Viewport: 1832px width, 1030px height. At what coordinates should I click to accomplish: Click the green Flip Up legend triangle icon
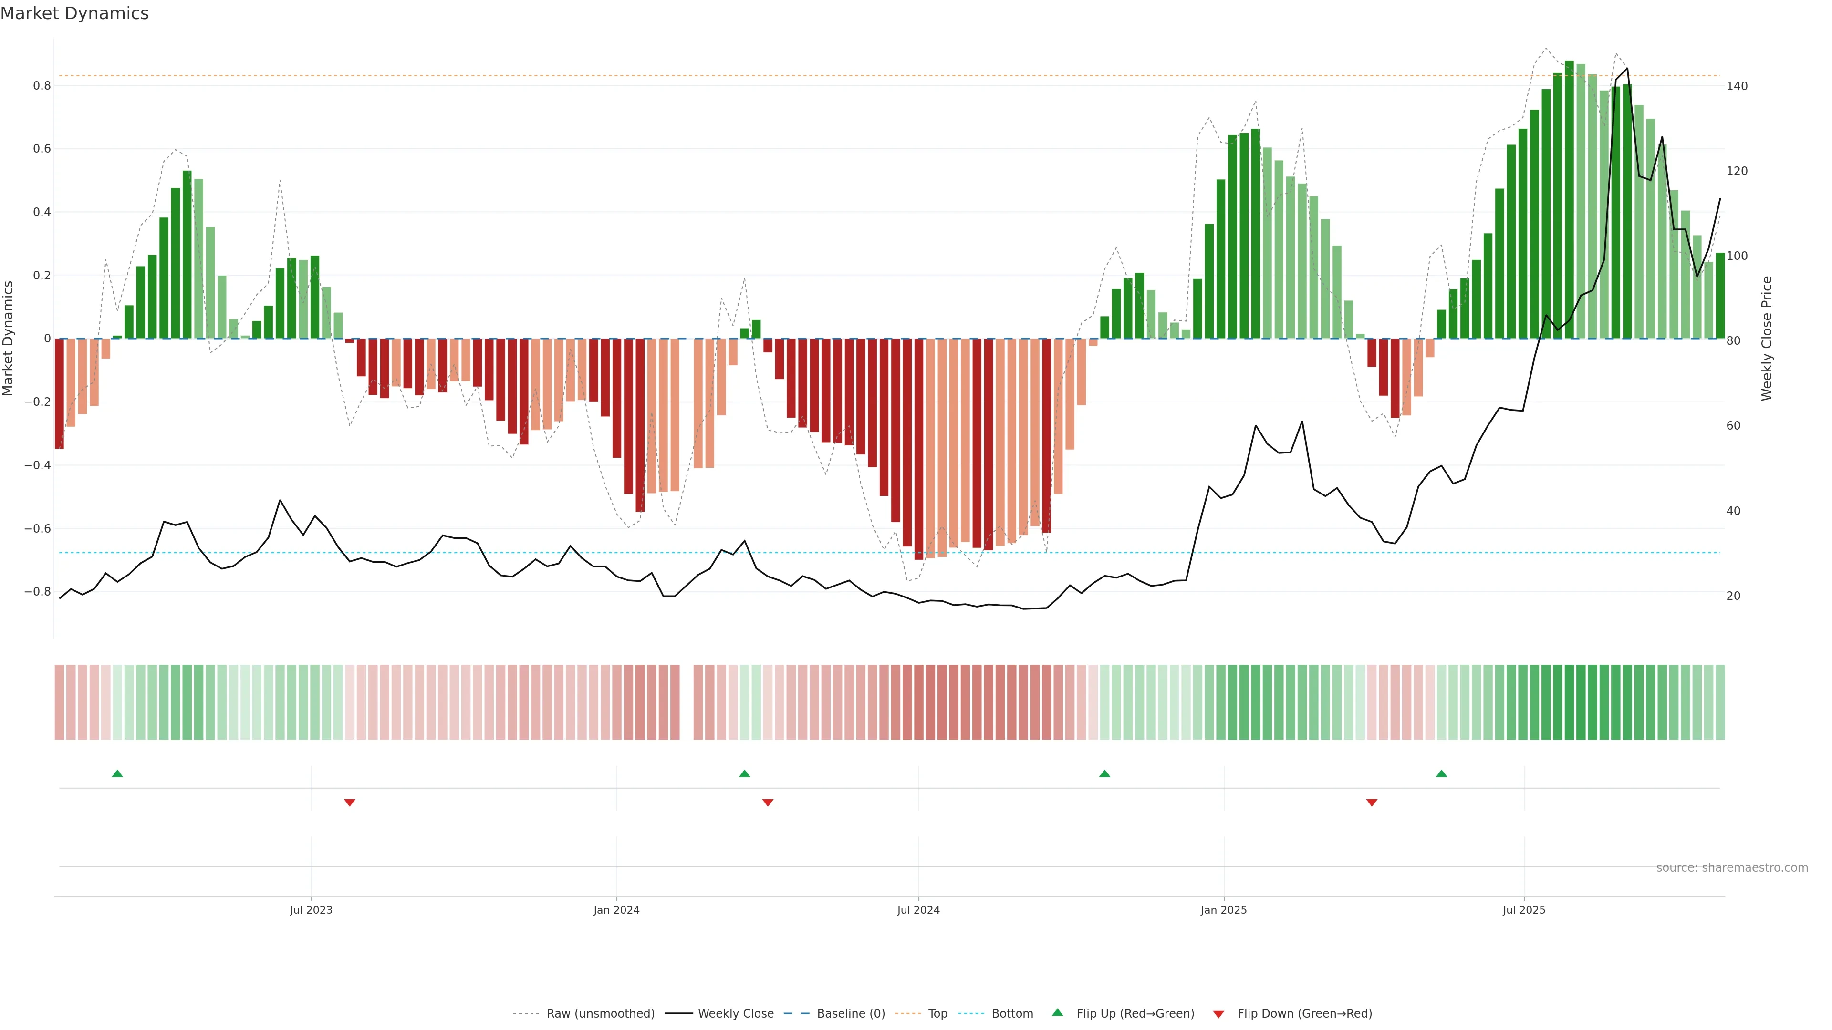[1058, 1012]
